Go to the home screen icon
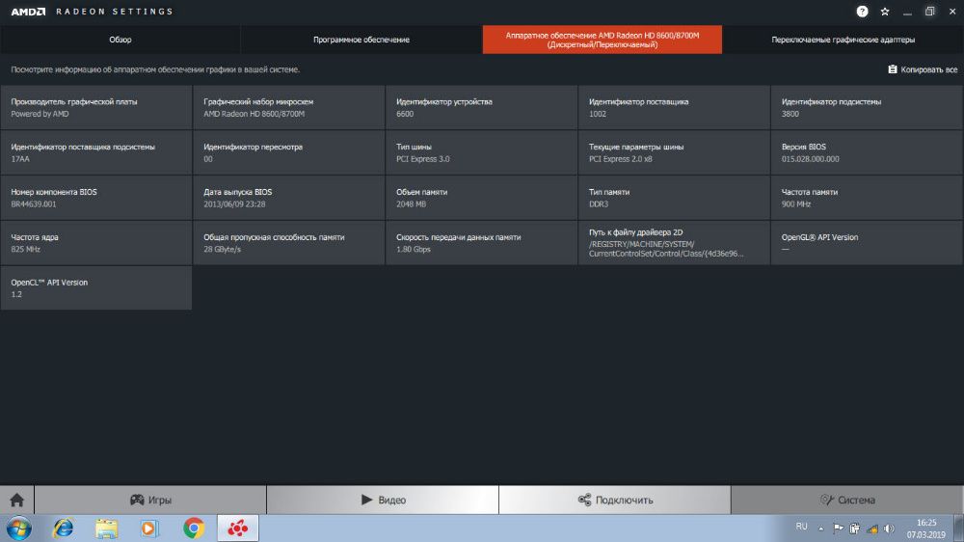The image size is (964, 542). coord(16,500)
